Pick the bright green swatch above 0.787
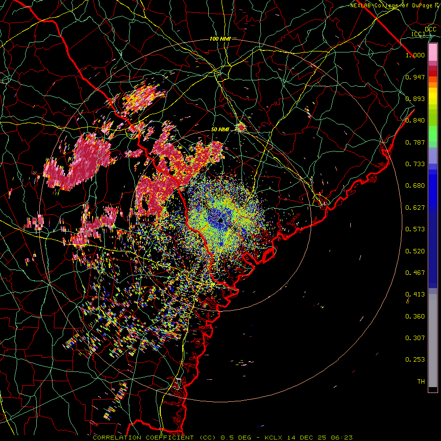This screenshot has width=441, height=441. tap(433, 134)
